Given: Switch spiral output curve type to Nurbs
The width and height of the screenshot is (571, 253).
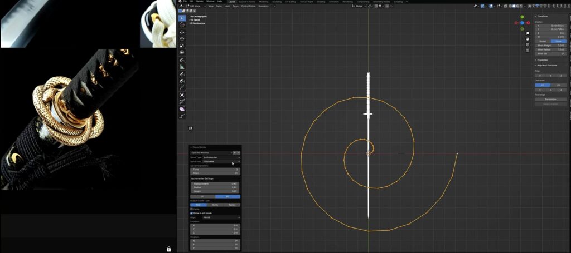Looking at the screenshot, I should click(x=215, y=205).
